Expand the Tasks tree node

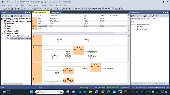click(x=2, y=26)
